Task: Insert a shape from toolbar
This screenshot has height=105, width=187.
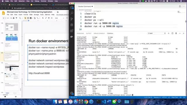Action: coord(34,18)
